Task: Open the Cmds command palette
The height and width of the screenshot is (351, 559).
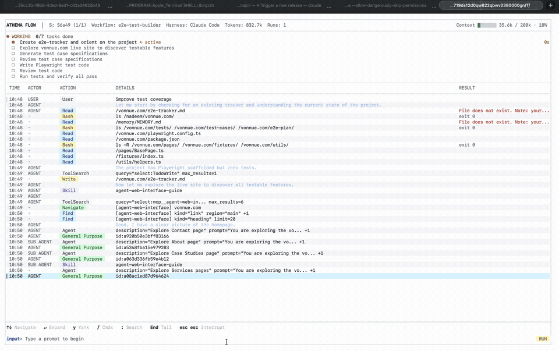Action: [105, 327]
